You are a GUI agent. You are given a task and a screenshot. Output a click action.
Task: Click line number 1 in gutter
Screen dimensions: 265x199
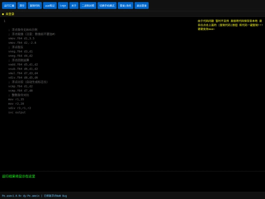(x=4, y=21)
